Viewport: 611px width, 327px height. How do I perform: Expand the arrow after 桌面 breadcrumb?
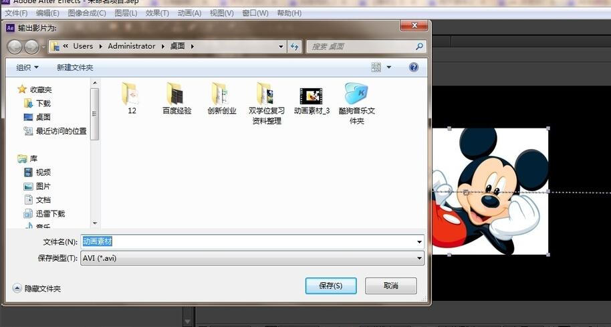(192, 46)
